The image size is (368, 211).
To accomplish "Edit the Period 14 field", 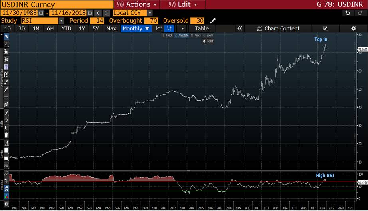I will click(97, 21).
